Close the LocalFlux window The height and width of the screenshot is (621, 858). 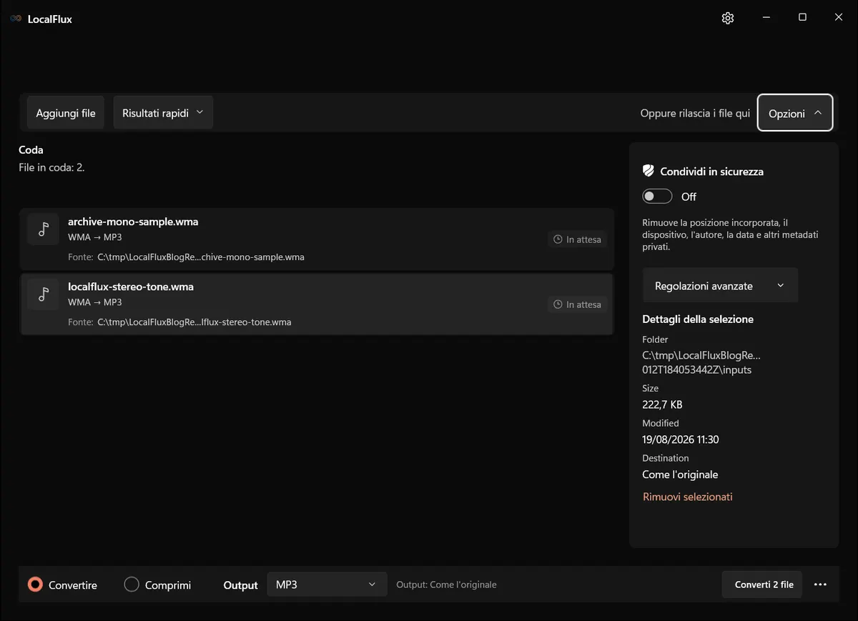point(839,18)
